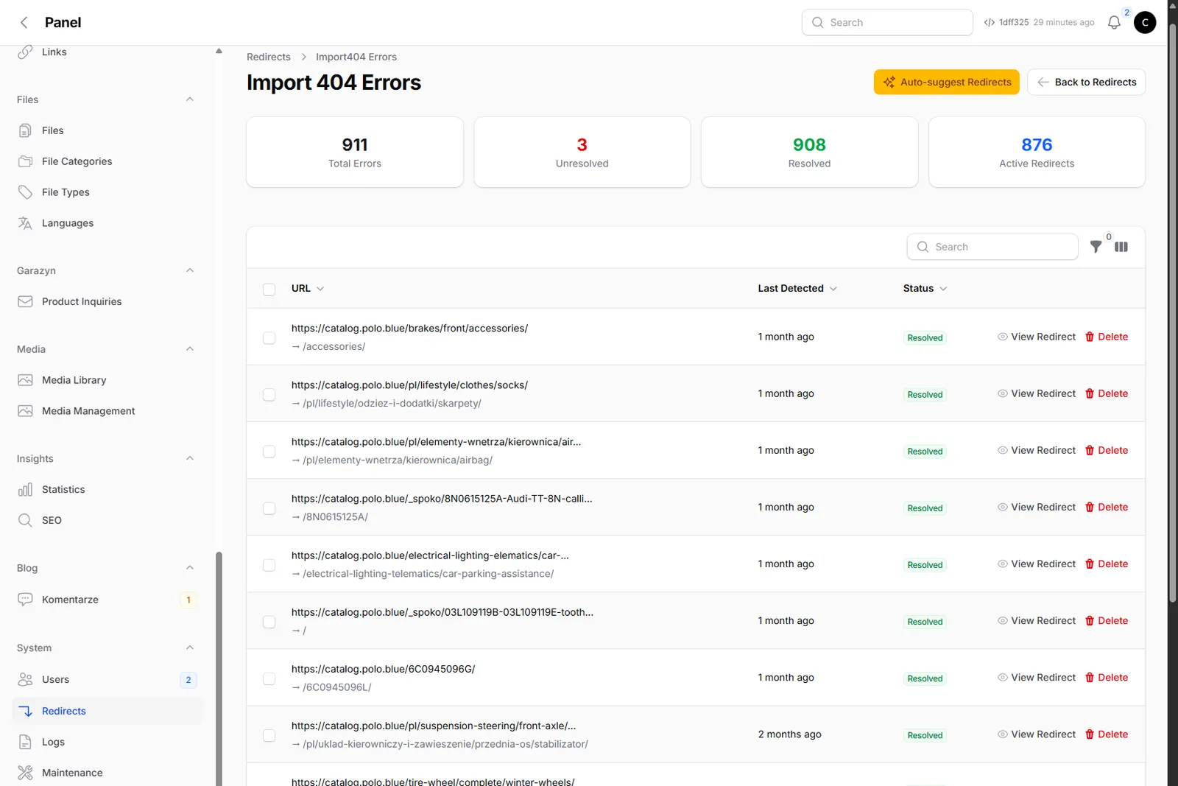View Redirect for 03L109119B row

click(x=1037, y=620)
